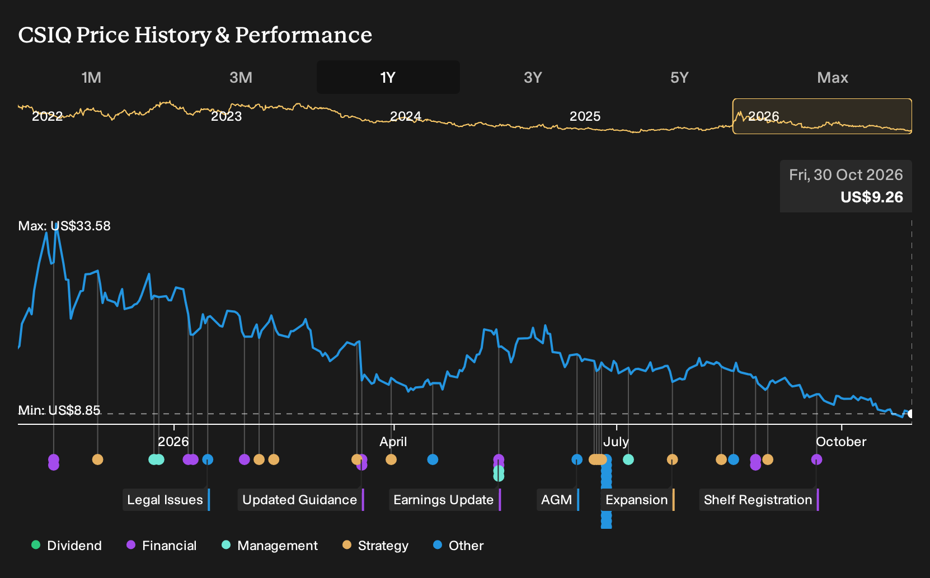Click the US$9.26 price in the tooltip
Screen dimensions: 930x578
click(872, 197)
